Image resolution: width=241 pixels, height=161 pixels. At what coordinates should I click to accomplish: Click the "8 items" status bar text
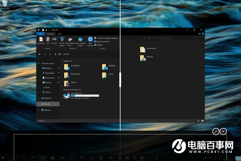click(41, 121)
